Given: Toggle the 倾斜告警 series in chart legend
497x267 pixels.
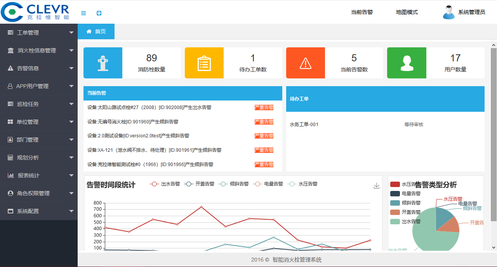Looking at the screenshot, I should [234, 184].
